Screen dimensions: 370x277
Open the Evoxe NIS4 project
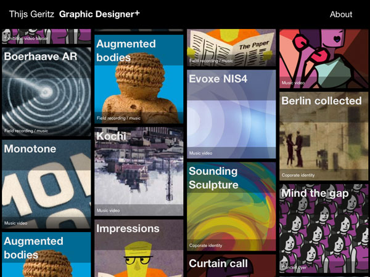[231, 114]
